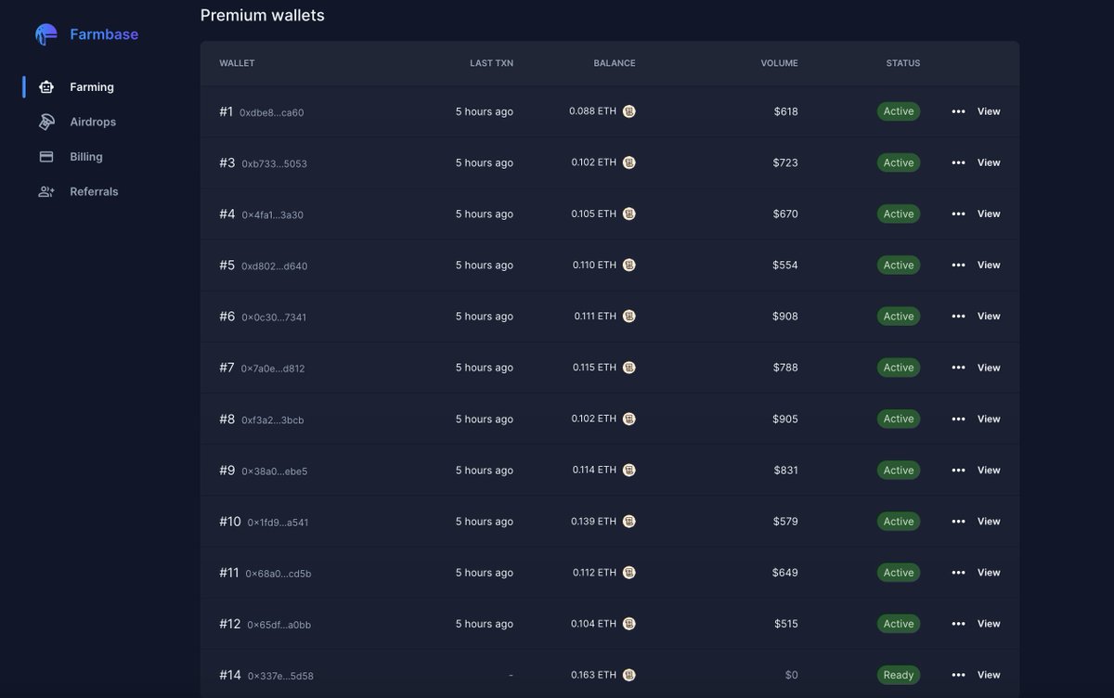Click the Referrals add-person icon
The height and width of the screenshot is (698, 1114).
46,191
